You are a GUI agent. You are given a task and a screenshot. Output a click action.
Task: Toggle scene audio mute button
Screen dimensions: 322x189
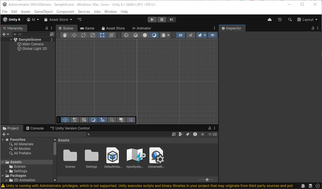[x=191, y=35]
